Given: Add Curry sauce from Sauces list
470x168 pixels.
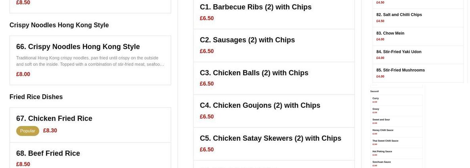Looking at the screenshot, I should click(376, 98).
